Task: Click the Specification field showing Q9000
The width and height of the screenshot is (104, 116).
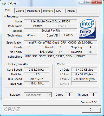Action: click(x=61, y=42)
